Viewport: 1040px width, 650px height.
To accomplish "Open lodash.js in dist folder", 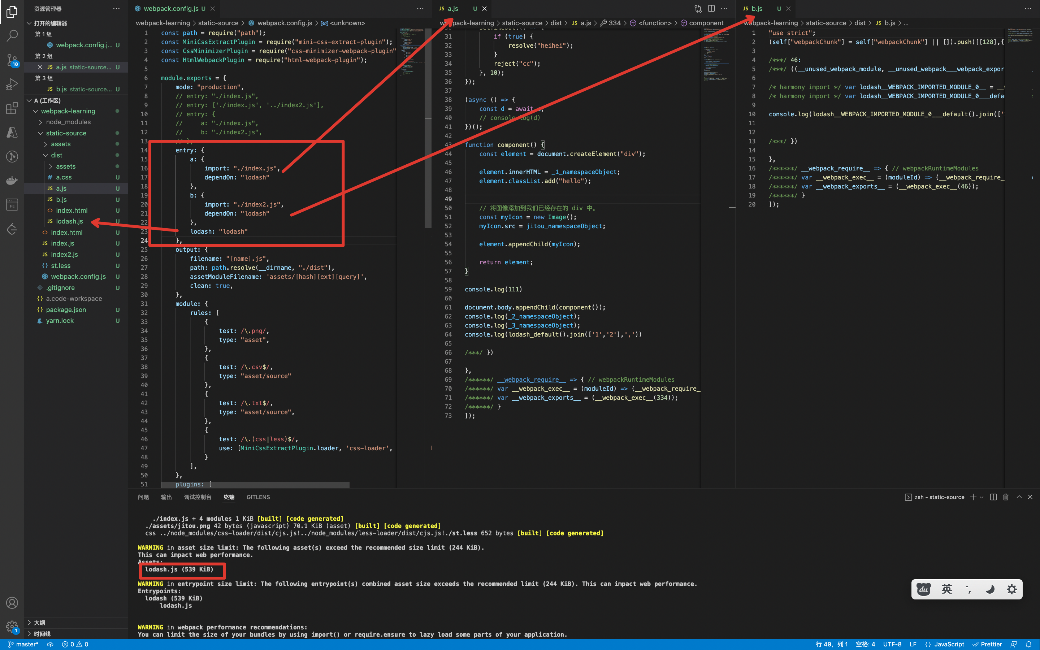I will [69, 221].
